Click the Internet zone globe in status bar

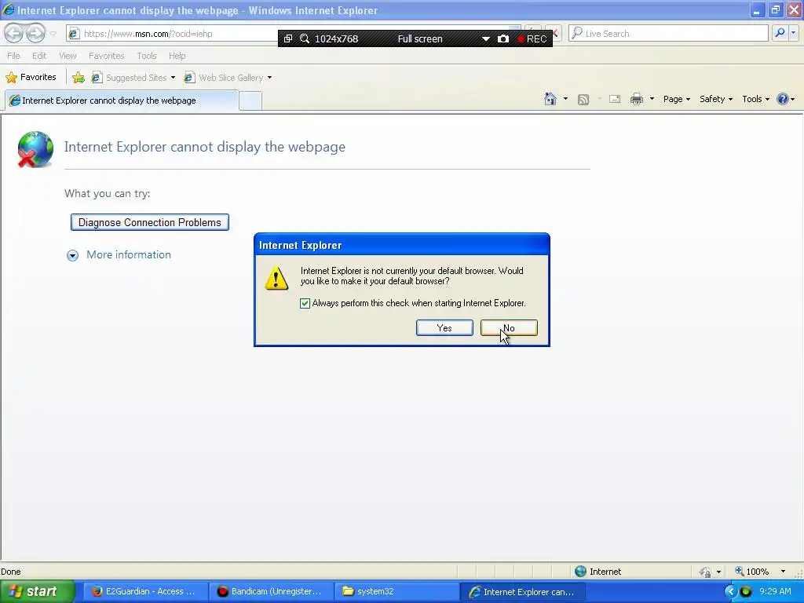580,572
